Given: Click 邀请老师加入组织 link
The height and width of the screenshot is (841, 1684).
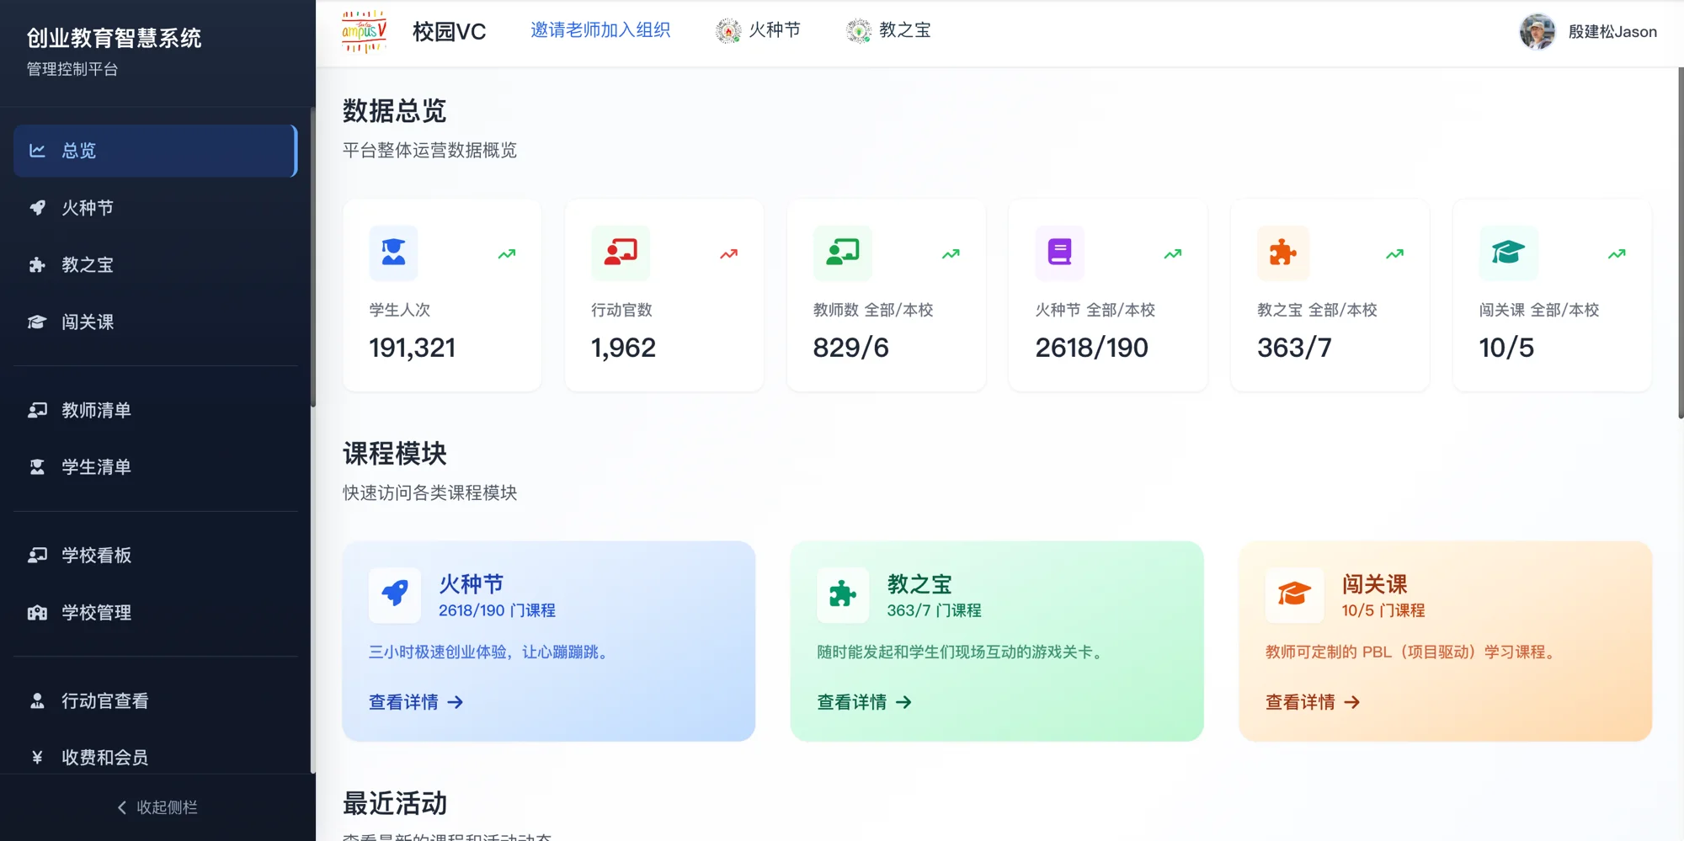Looking at the screenshot, I should [x=600, y=30].
